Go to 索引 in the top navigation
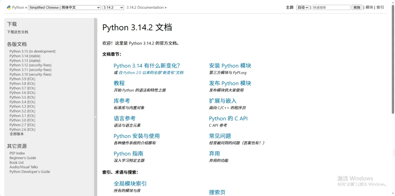 pos(380,7)
